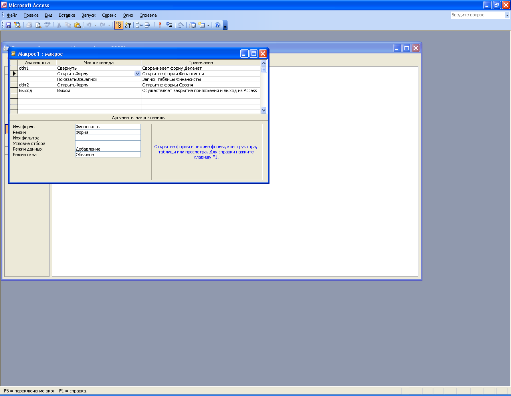Click comment Открытие формы Сессия
The width and height of the screenshot is (511, 396).
(168, 85)
